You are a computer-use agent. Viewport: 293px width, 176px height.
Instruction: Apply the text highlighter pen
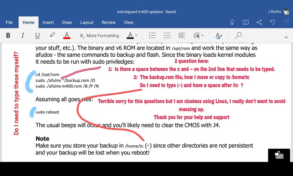click(52, 36)
